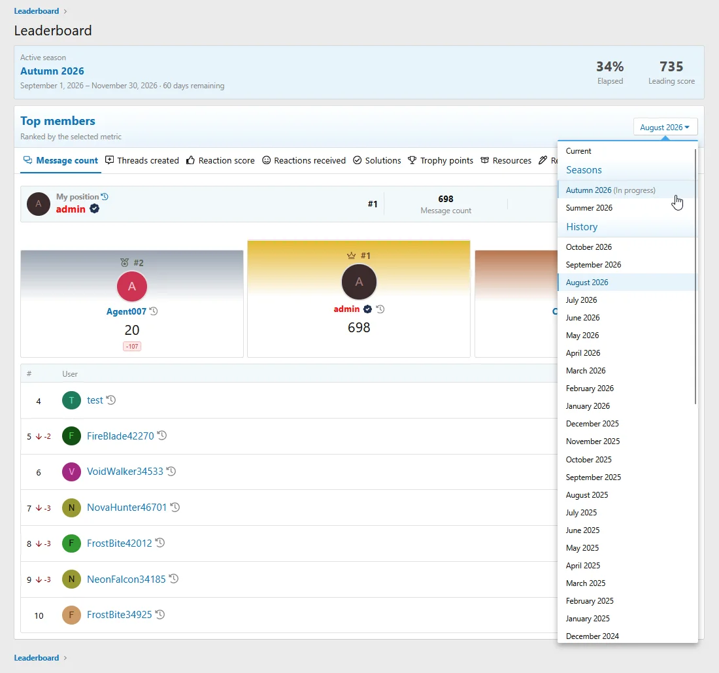The image size is (719, 673).
Task: Click NeonFalcon34185's olive N avatar
Action: point(71,579)
